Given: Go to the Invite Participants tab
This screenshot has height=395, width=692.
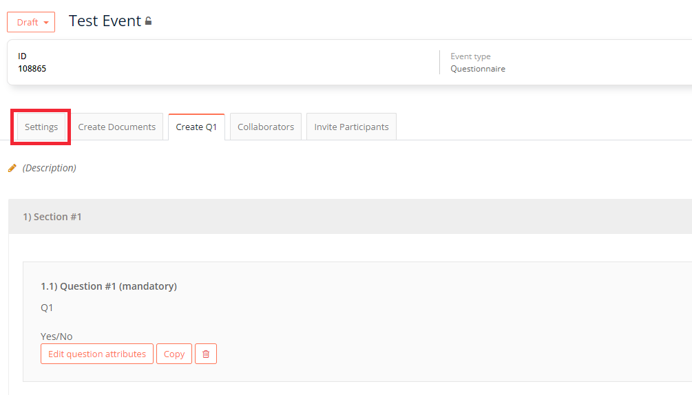Looking at the screenshot, I should click(351, 127).
